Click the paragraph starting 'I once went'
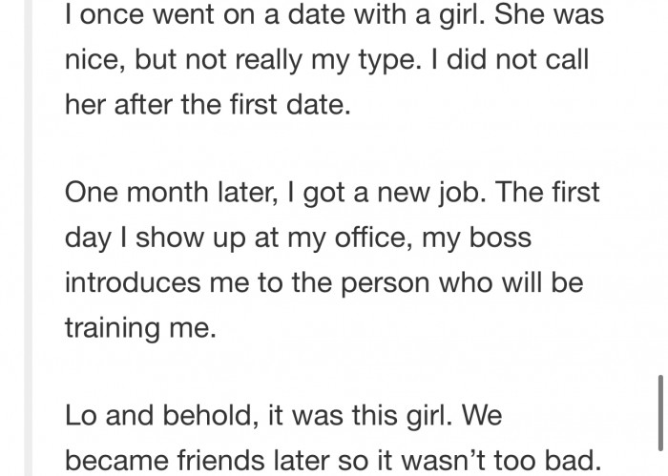Image resolution: width=668 pixels, height=476 pixels. coord(334,59)
